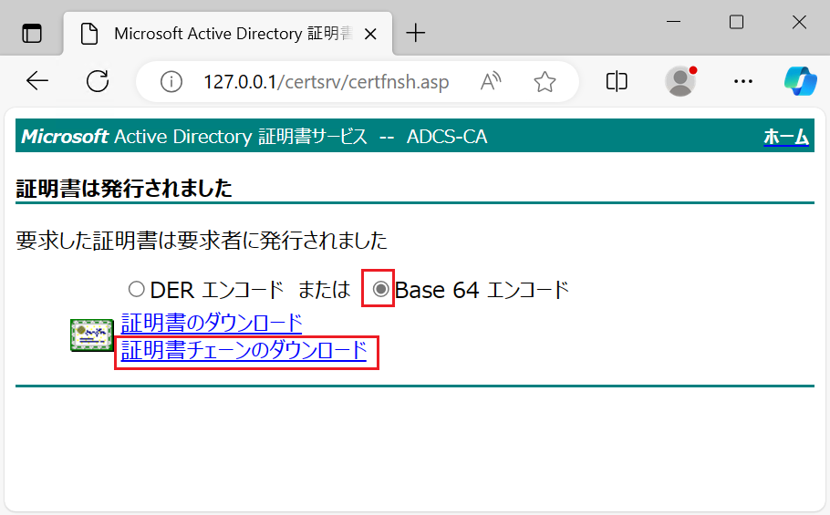Click the 証明書チェーンのダウンロード link

point(244,351)
